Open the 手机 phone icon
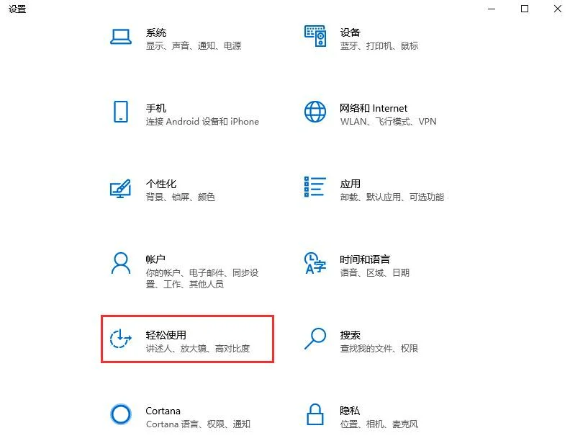570x446 pixels. tap(121, 112)
